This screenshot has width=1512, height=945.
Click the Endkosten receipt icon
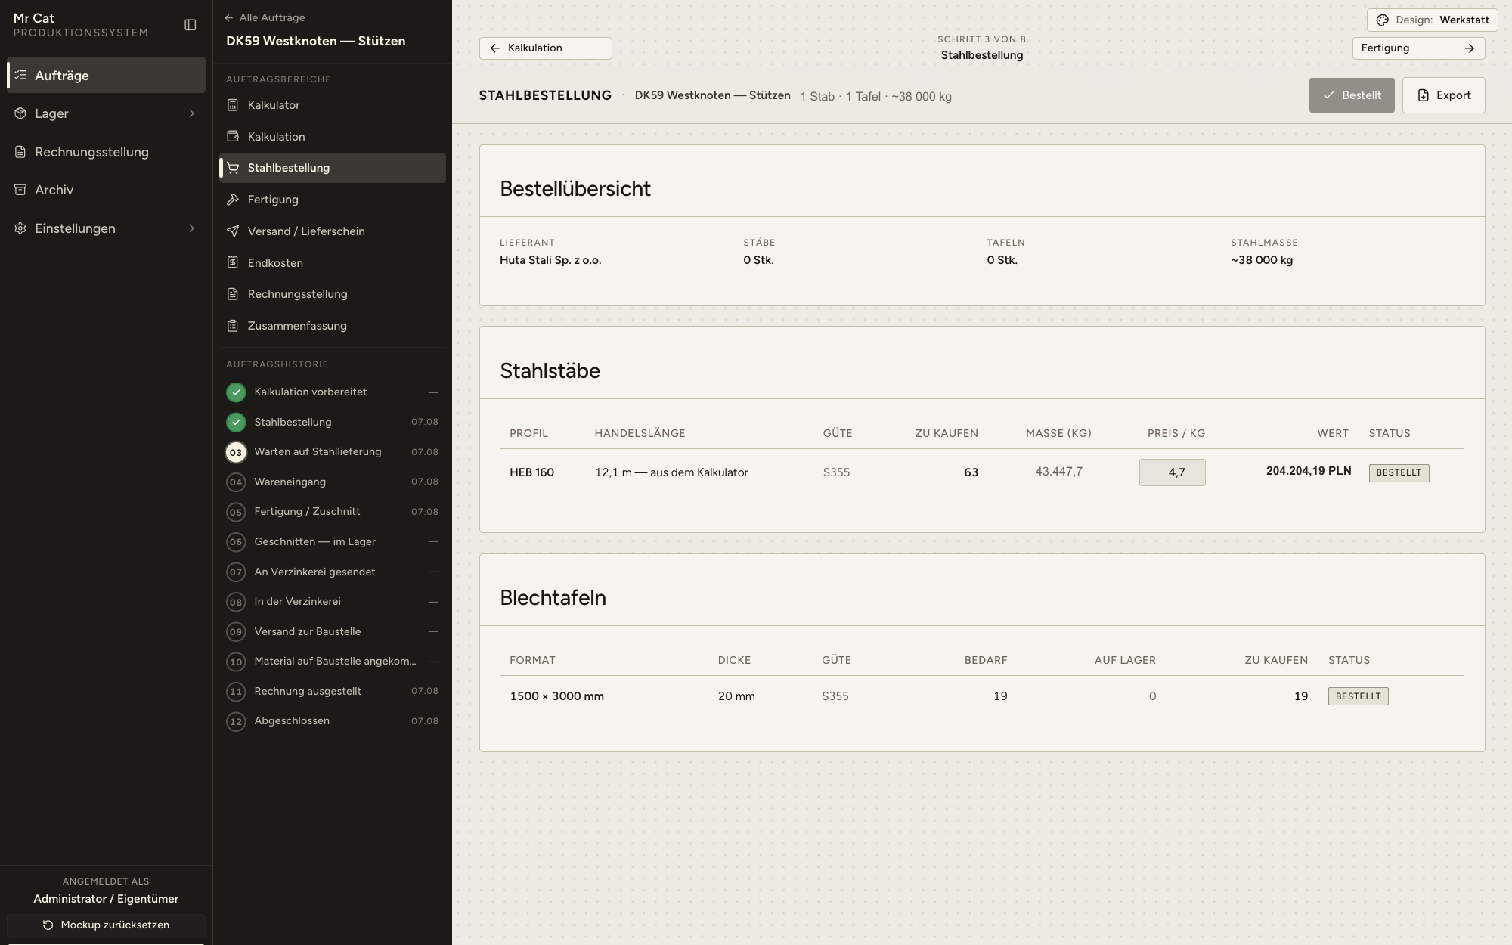coord(233,263)
